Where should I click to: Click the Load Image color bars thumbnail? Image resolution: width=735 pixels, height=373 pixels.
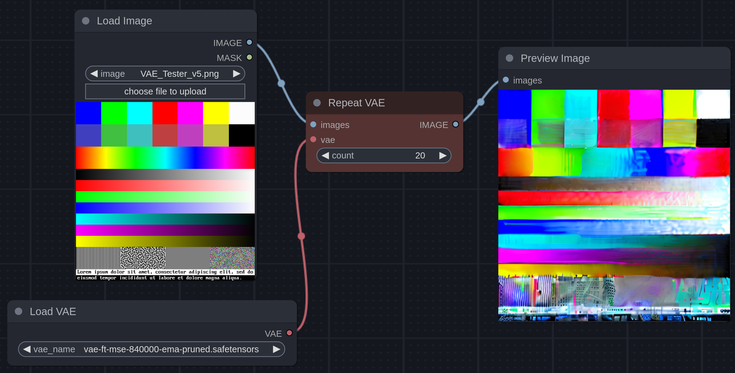[165, 191]
